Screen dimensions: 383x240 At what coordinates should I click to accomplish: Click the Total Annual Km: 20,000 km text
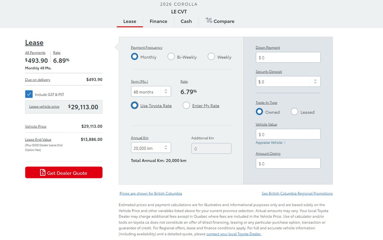[159, 160]
